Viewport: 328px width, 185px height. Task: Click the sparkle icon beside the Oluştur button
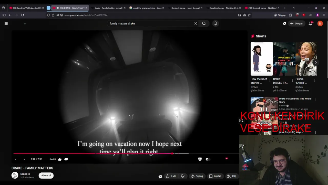pyautogui.click(x=284, y=23)
